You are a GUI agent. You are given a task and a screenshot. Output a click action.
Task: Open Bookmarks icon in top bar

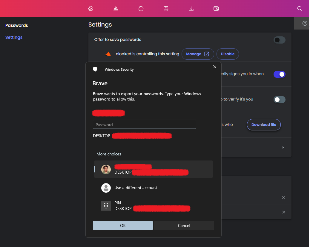click(166, 9)
